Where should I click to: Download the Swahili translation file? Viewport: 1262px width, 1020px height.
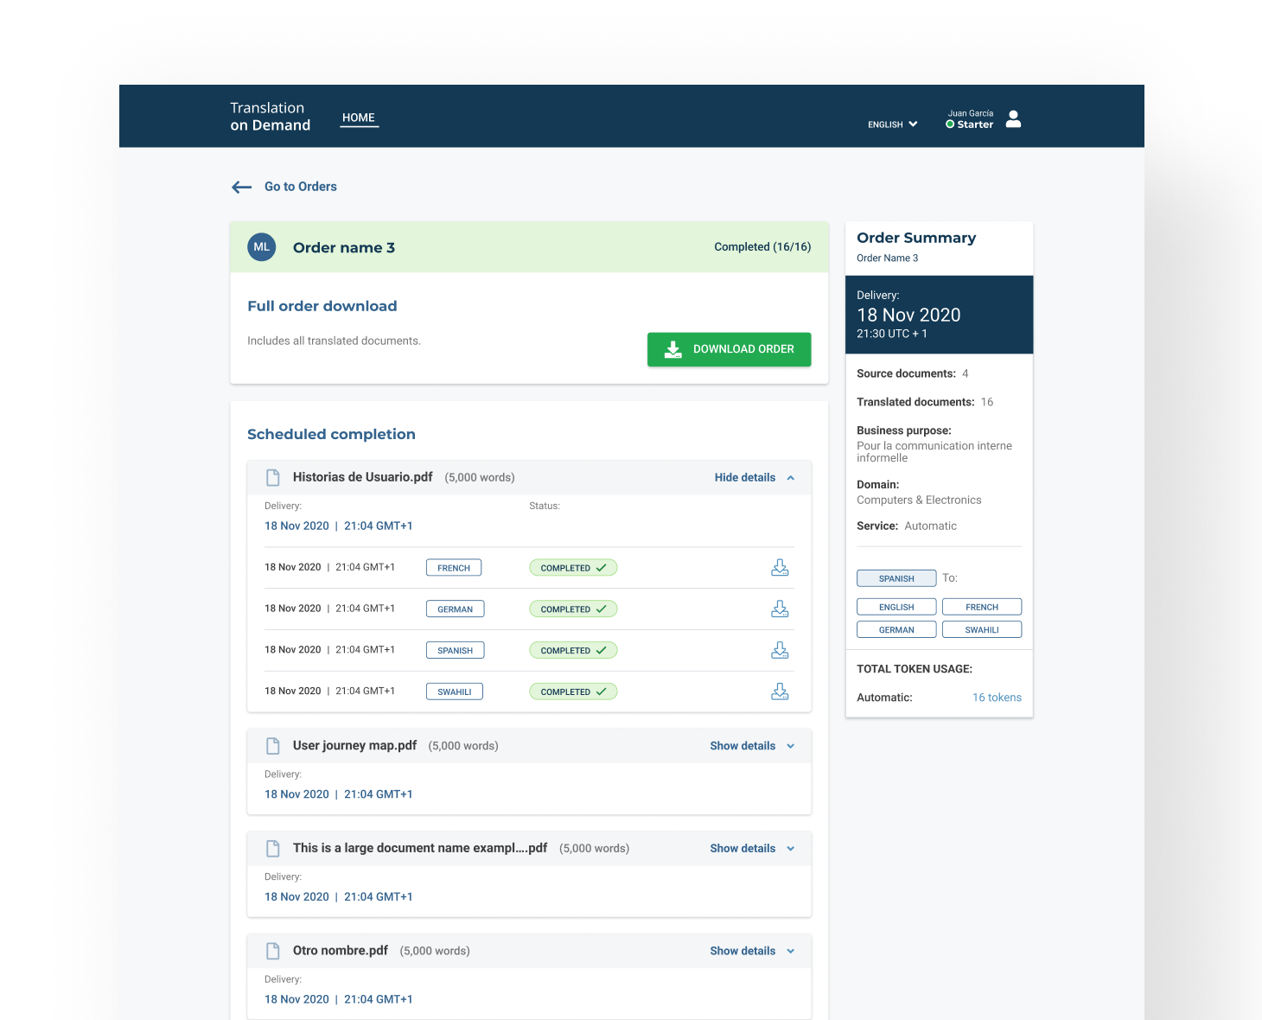point(780,692)
